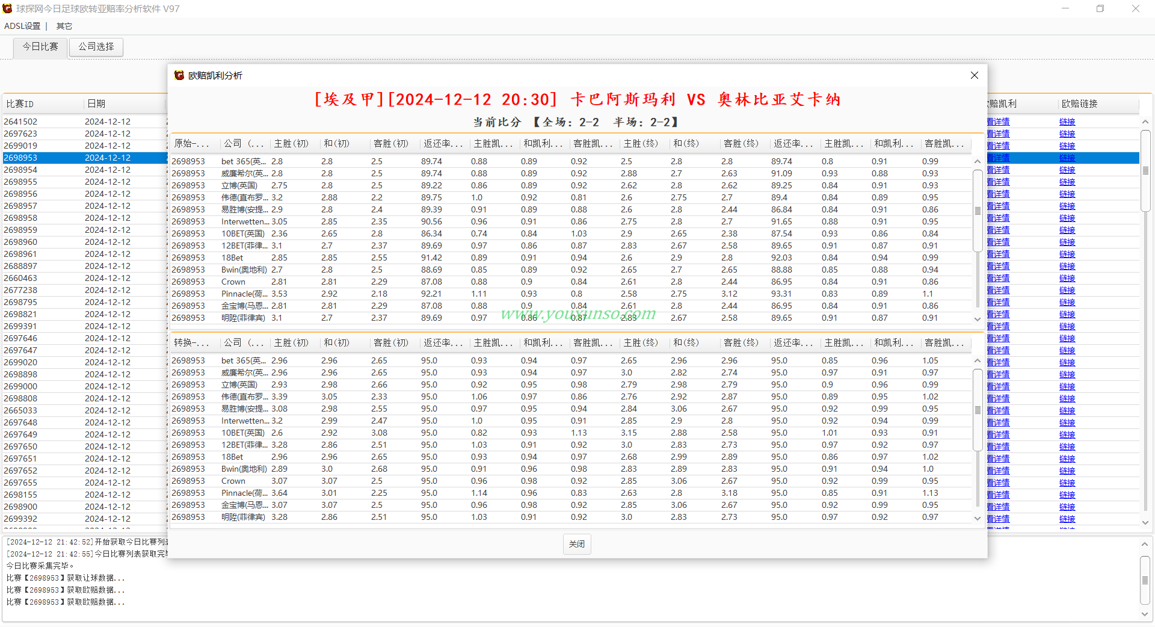Image resolution: width=1155 pixels, height=627 pixels.
Task: Click the 关闭 button
Action: [x=577, y=544]
